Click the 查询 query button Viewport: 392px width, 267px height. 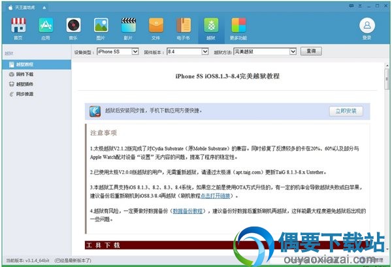click(311, 51)
